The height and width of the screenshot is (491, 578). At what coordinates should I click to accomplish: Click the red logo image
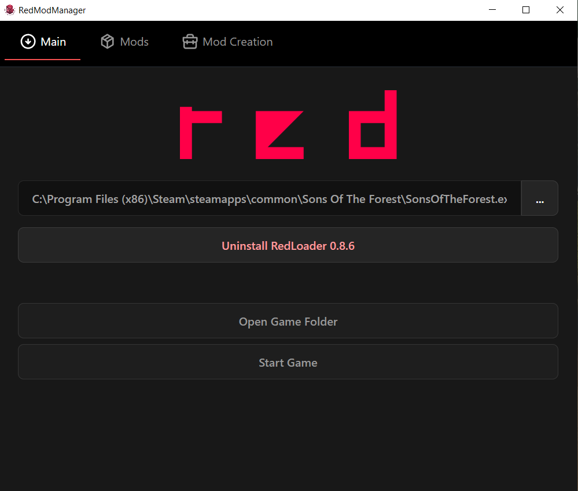(x=288, y=125)
